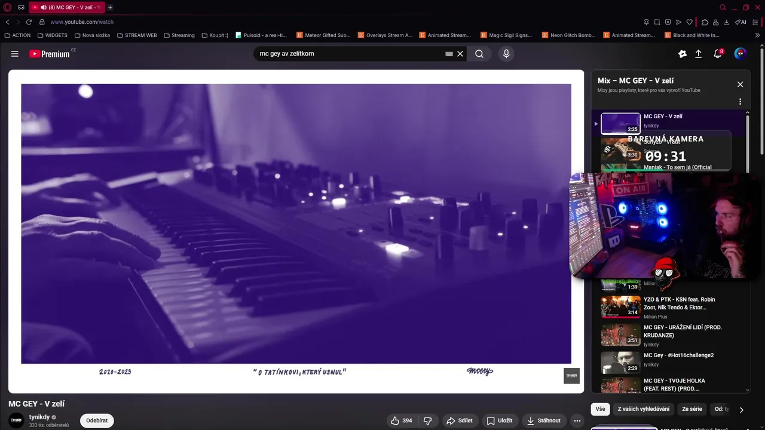Open the Magic Sigil Signs bookmark
The image size is (765, 430).
pos(506,35)
